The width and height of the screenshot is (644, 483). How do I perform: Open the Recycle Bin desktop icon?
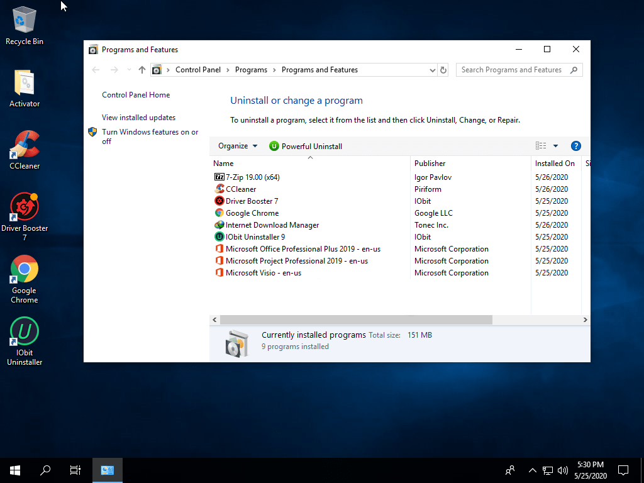coord(25,26)
